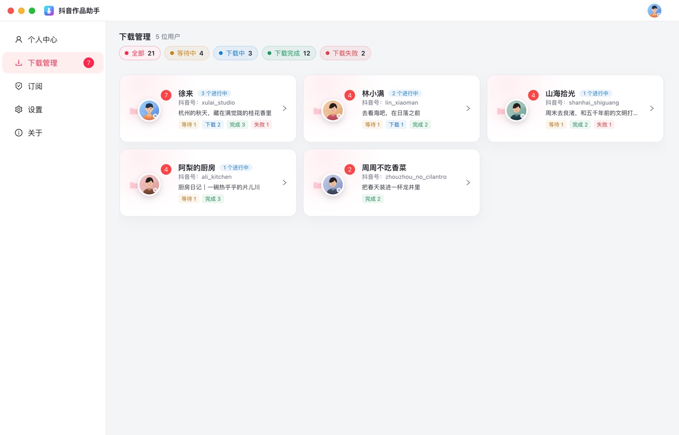This screenshot has height=435, width=679.
Task: Open the account avatar in the title bar
Action: (654, 11)
